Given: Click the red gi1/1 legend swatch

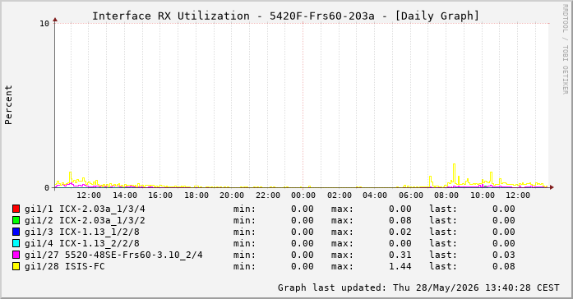Looking at the screenshot, I should 16,209.
